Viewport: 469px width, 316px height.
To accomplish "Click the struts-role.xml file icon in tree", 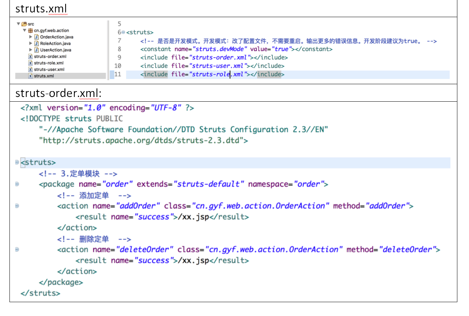I will click(x=30, y=63).
